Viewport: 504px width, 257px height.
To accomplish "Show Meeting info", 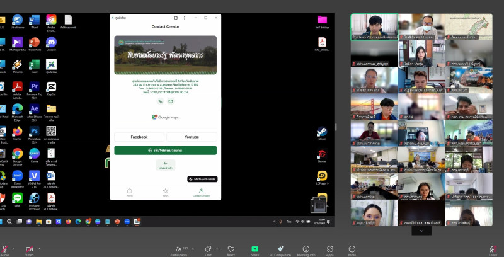I will pos(306,250).
